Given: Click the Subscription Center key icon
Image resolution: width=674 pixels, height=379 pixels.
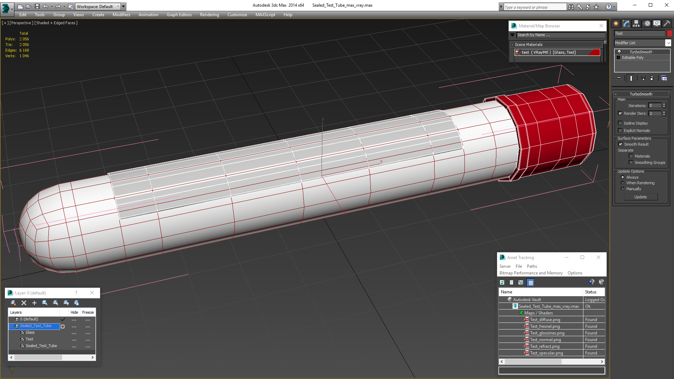Looking at the screenshot, I should pyautogui.click(x=580, y=7).
